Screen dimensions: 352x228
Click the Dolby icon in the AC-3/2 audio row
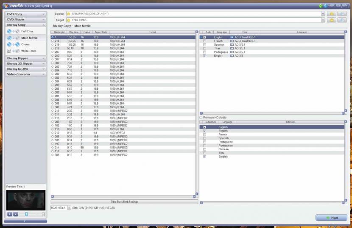point(232,55)
